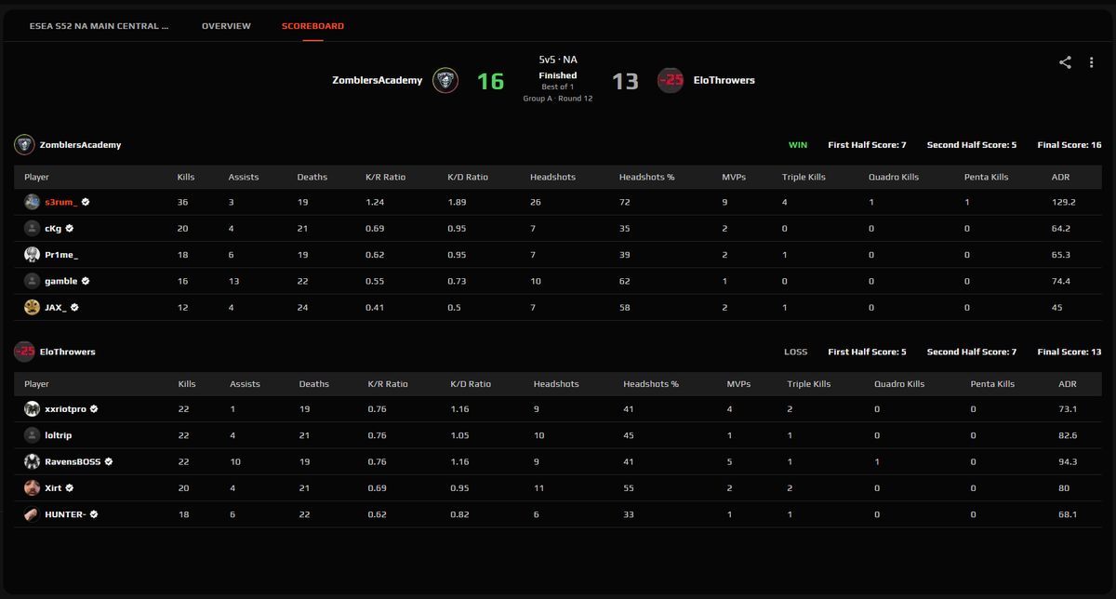This screenshot has height=599, width=1116.
Task: Click RavensBOSS player avatar
Action: pyautogui.click(x=33, y=461)
